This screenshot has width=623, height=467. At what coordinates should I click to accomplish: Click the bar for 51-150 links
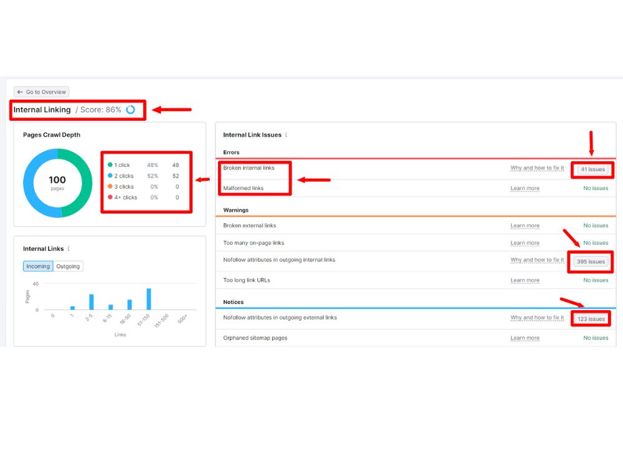[x=149, y=299]
